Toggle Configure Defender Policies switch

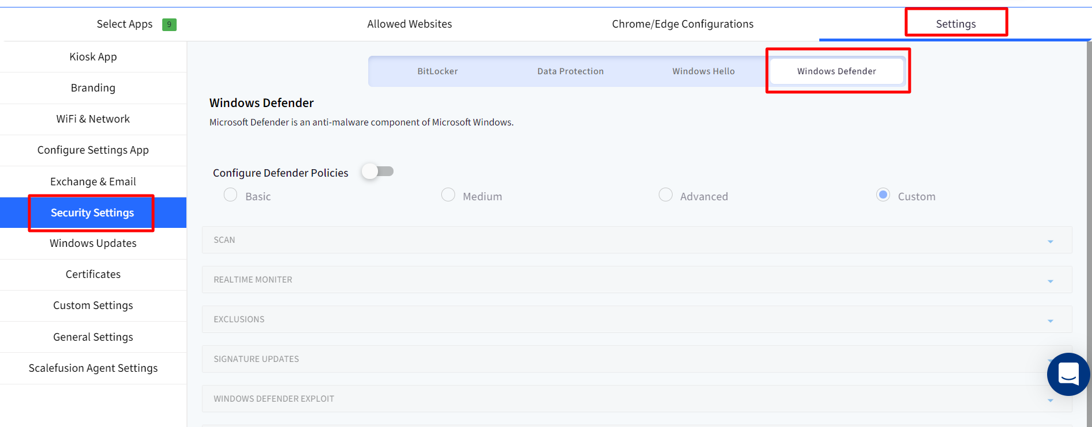[377, 171]
